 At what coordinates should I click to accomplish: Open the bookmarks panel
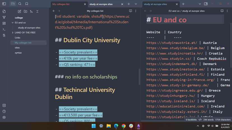(x=27, y=4)
